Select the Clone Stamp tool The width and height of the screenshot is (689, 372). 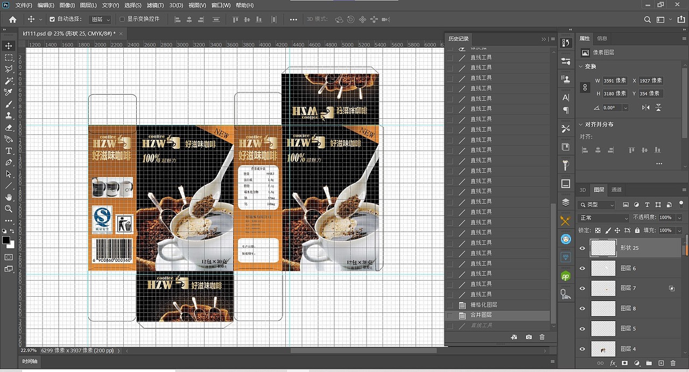(x=9, y=116)
